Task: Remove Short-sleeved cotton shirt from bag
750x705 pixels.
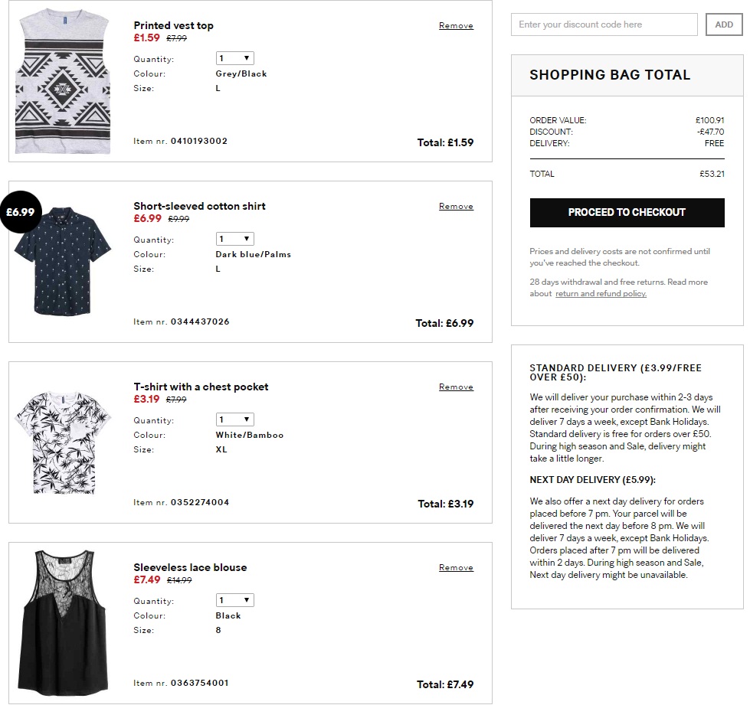Action: (456, 207)
